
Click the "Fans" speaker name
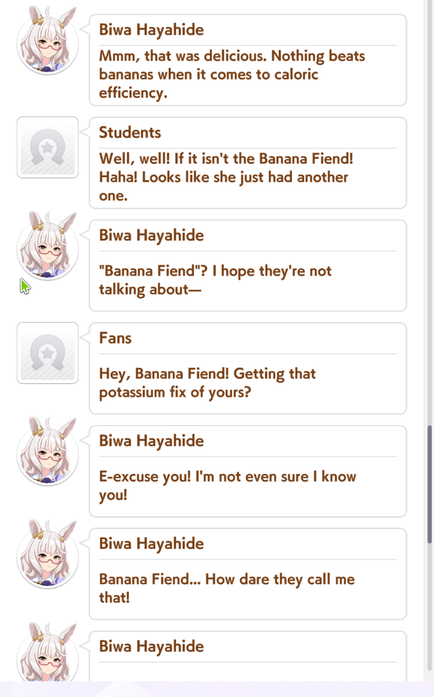click(115, 338)
